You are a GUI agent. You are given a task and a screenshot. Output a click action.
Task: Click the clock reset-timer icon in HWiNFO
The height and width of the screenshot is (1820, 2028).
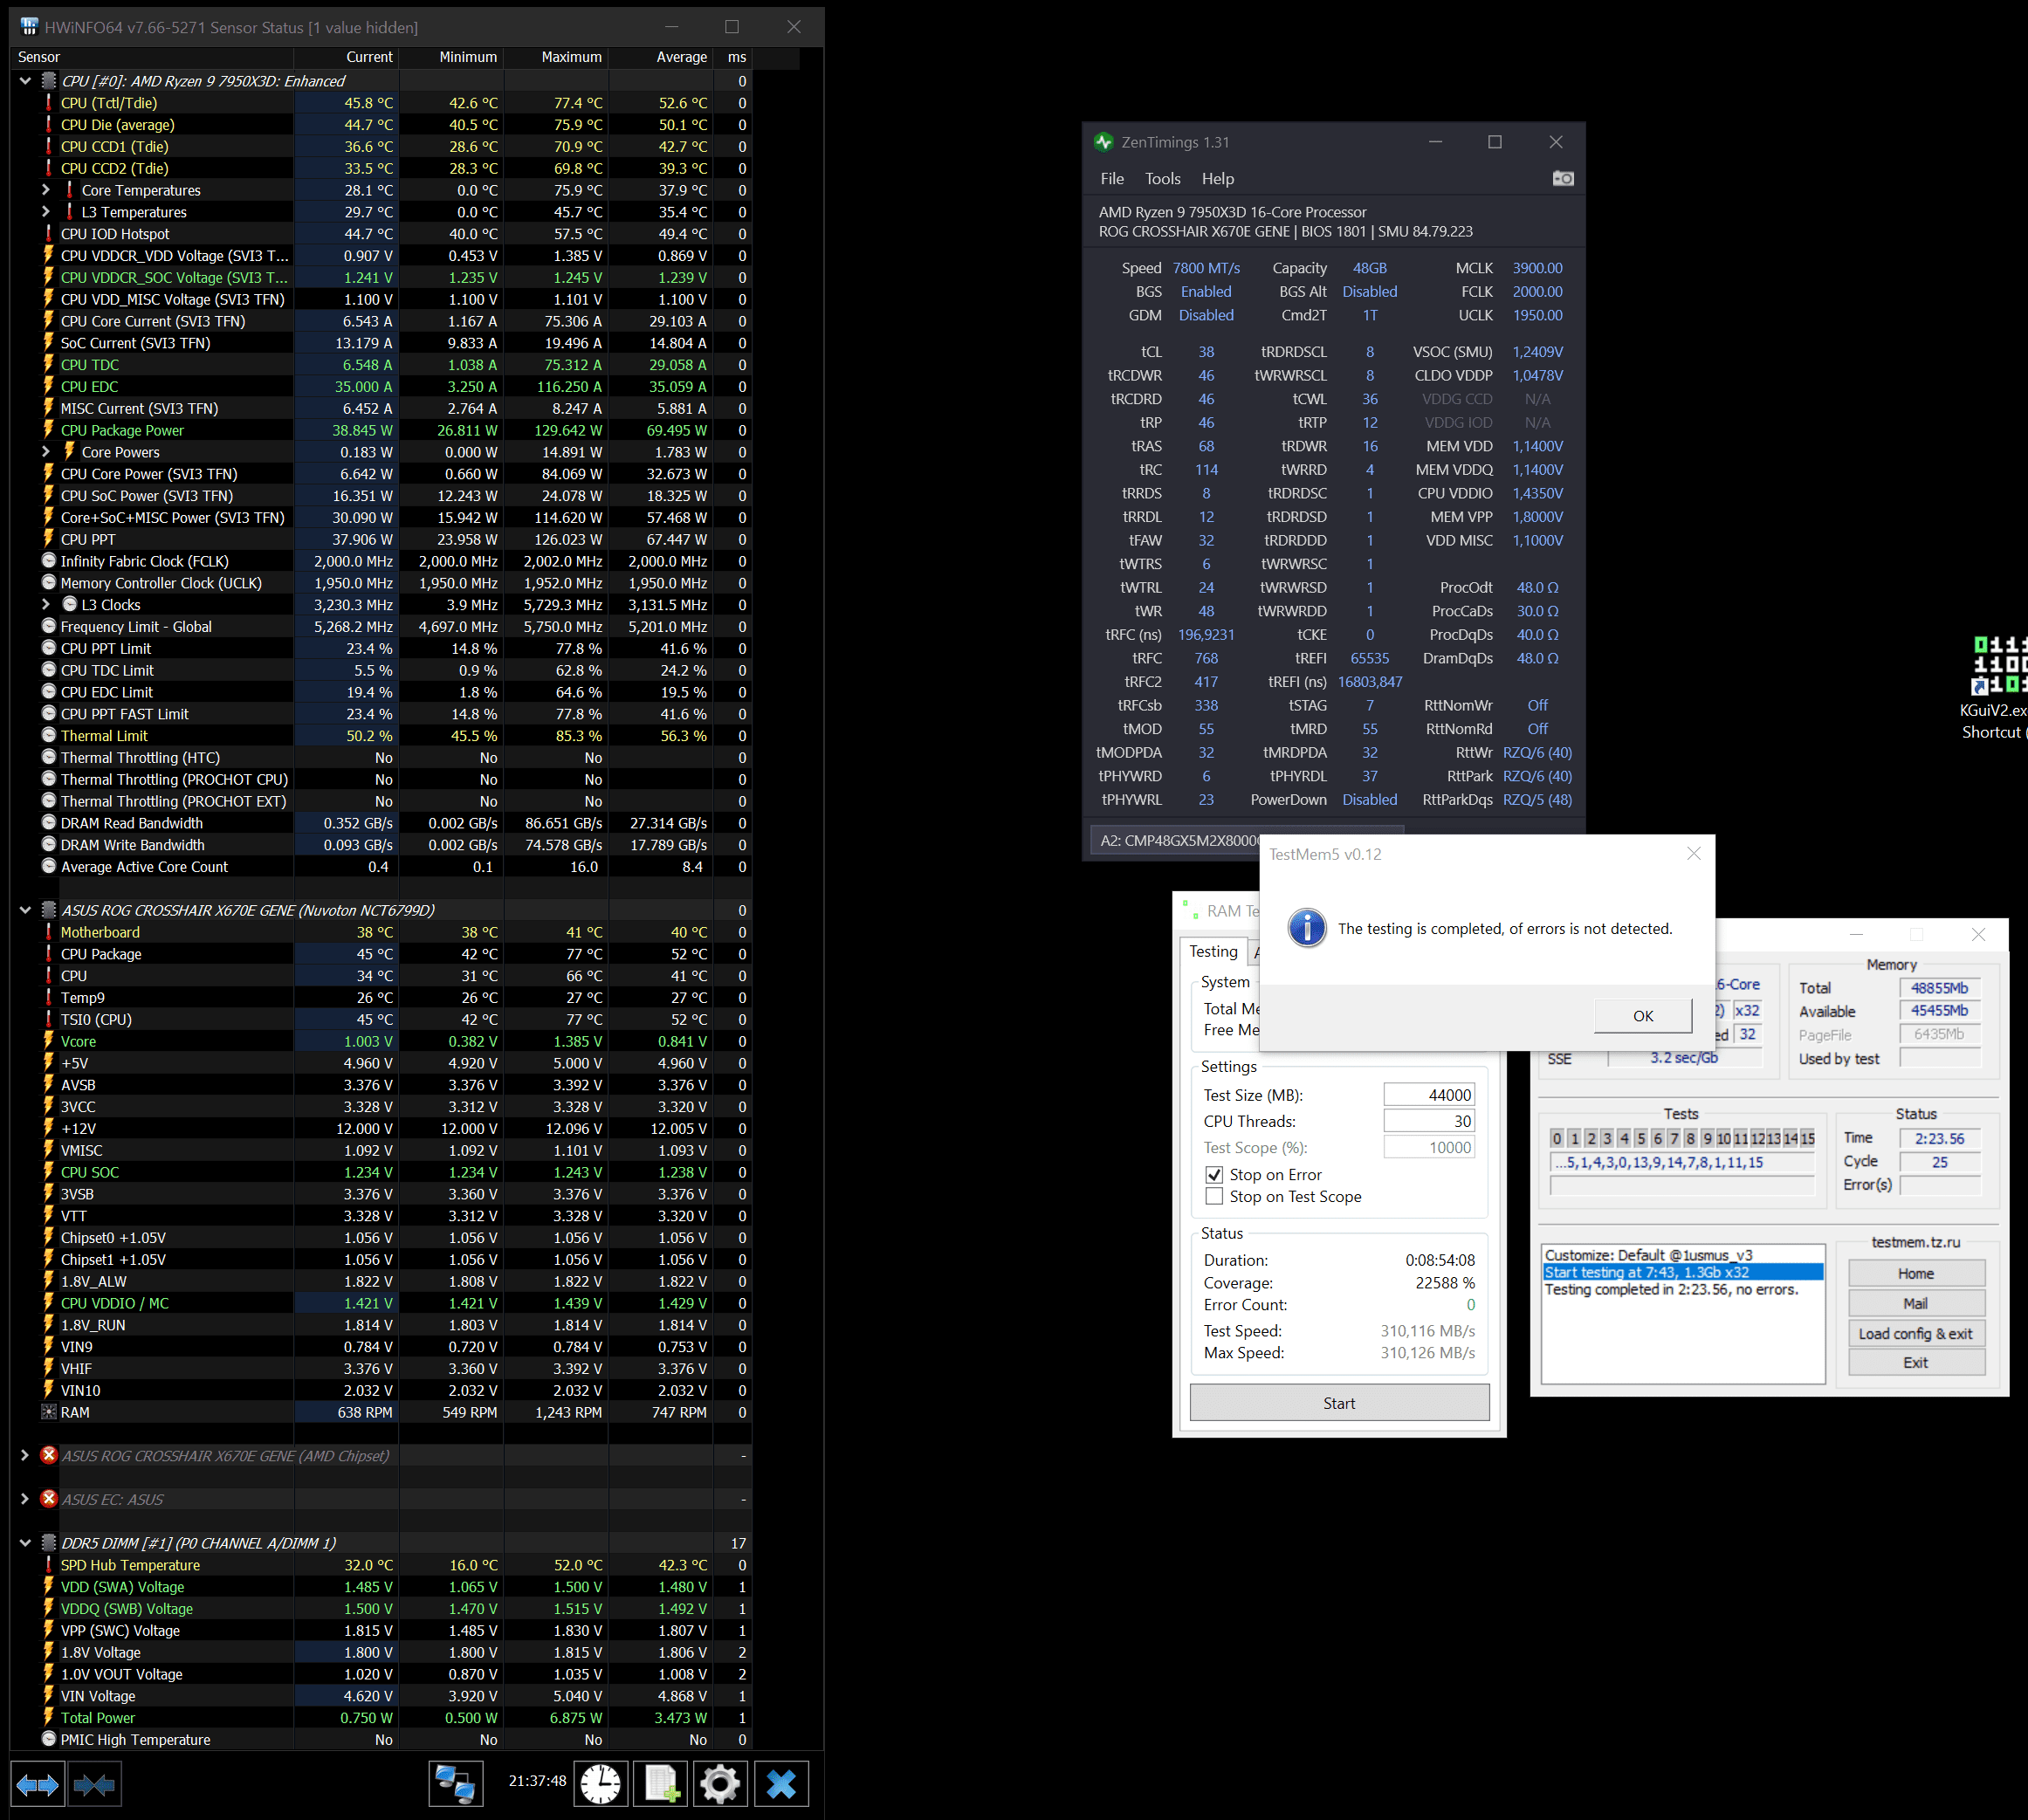tap(601, 1784)
